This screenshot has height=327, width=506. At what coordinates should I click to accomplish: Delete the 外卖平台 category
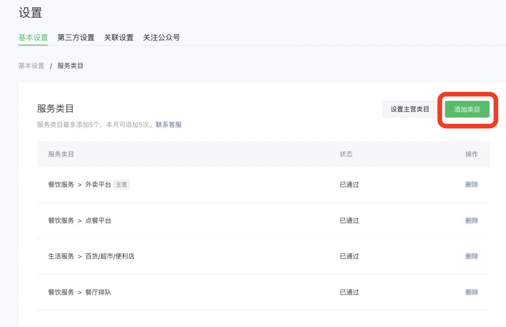tap(471, 185)
